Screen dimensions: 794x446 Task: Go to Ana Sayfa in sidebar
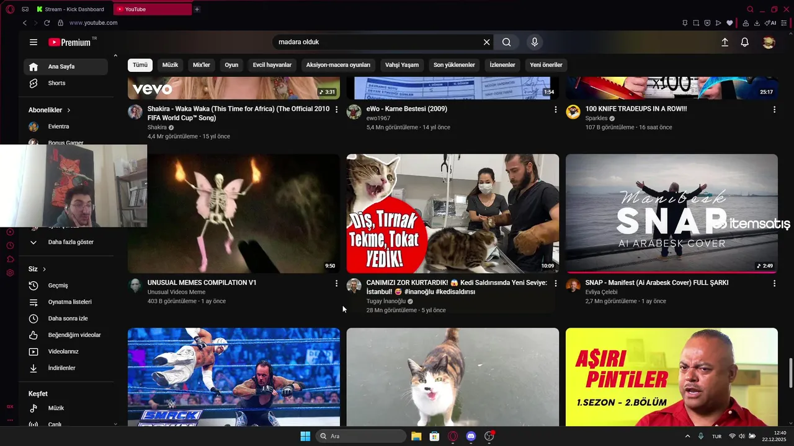pos(66,66)
